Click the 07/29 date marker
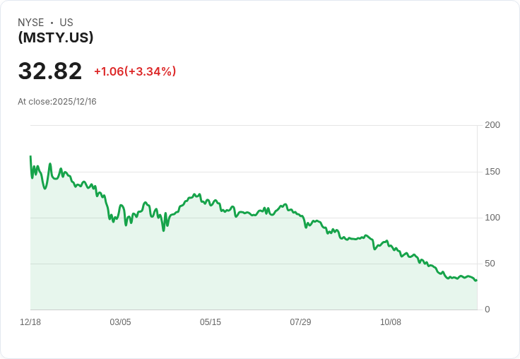 click(x=300, y=322)
